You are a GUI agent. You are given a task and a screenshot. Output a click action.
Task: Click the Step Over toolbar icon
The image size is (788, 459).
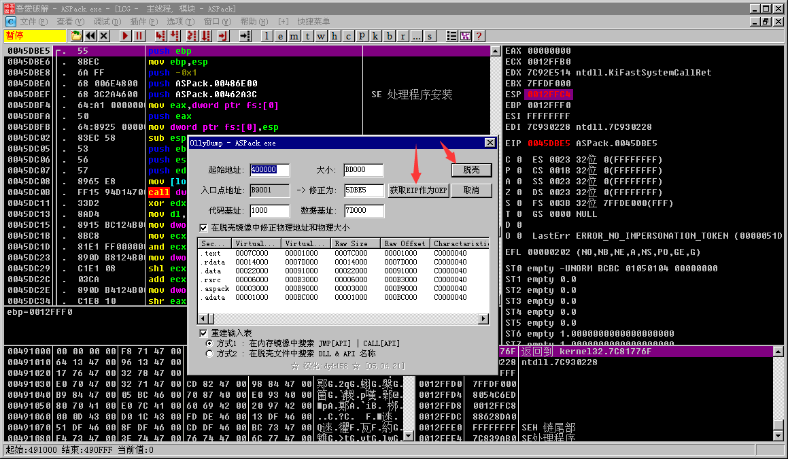174,35
